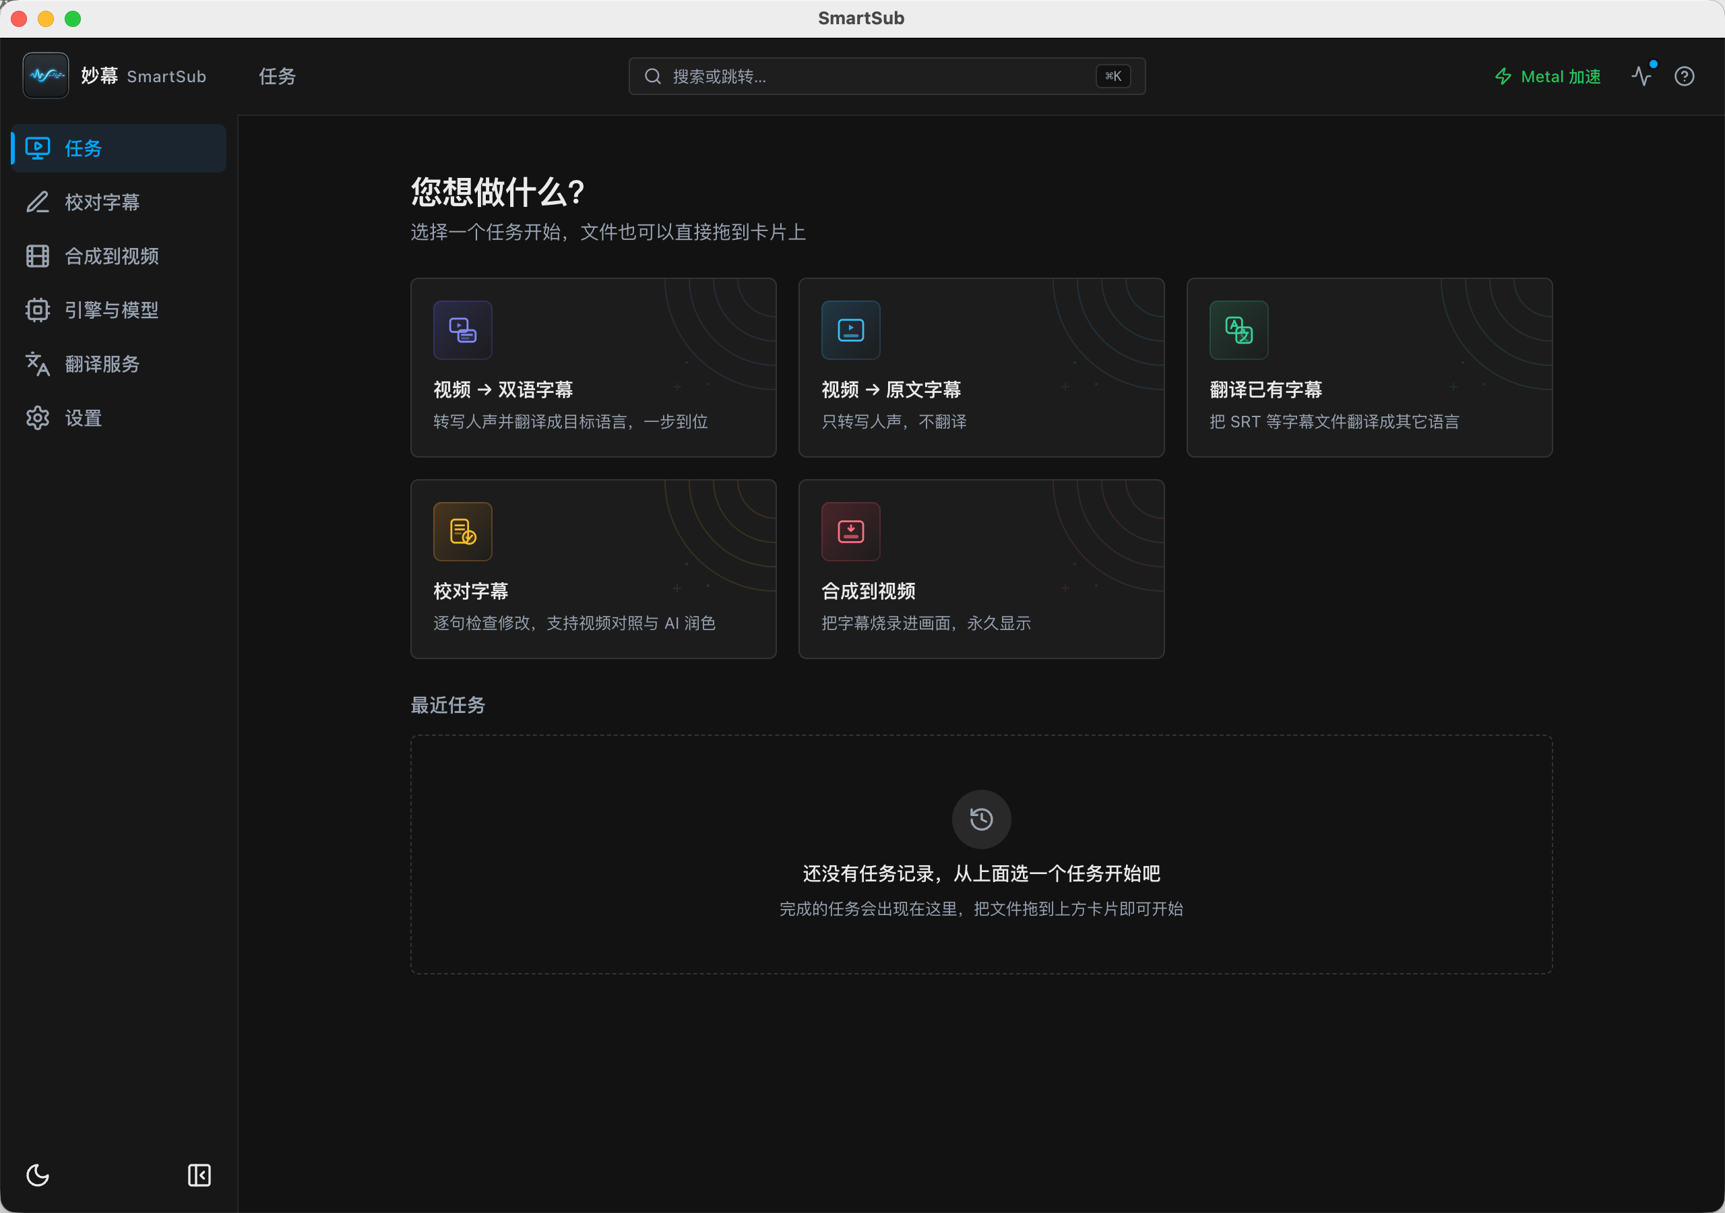Open the 校对字幕 task card

coord(593,569)
